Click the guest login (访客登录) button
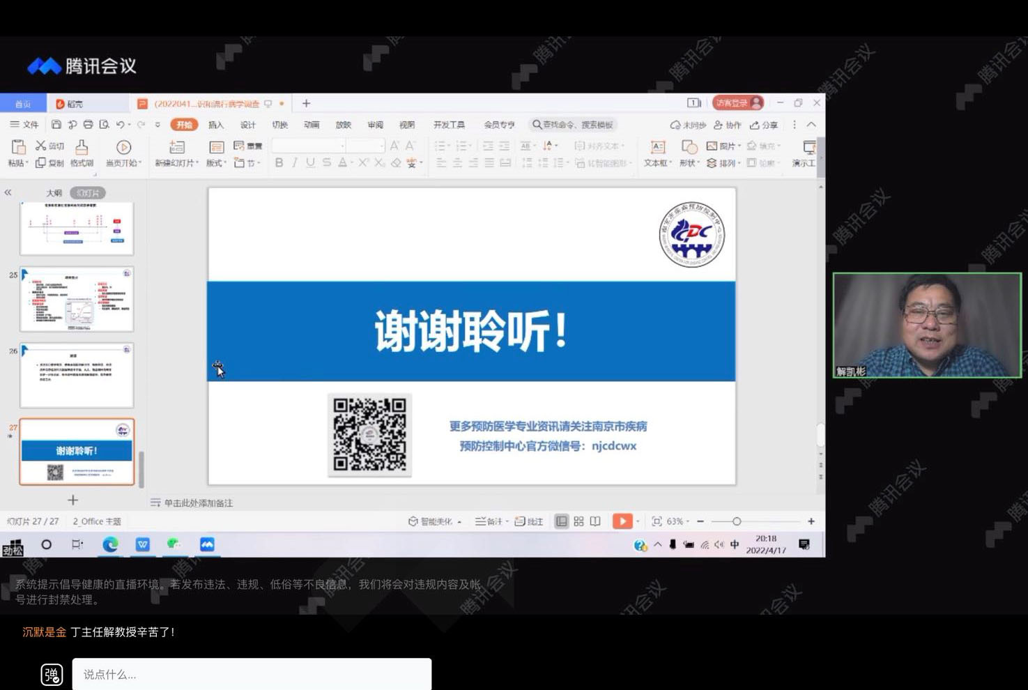The width and height of the screenshot is (1028, 690). [737, 103]
